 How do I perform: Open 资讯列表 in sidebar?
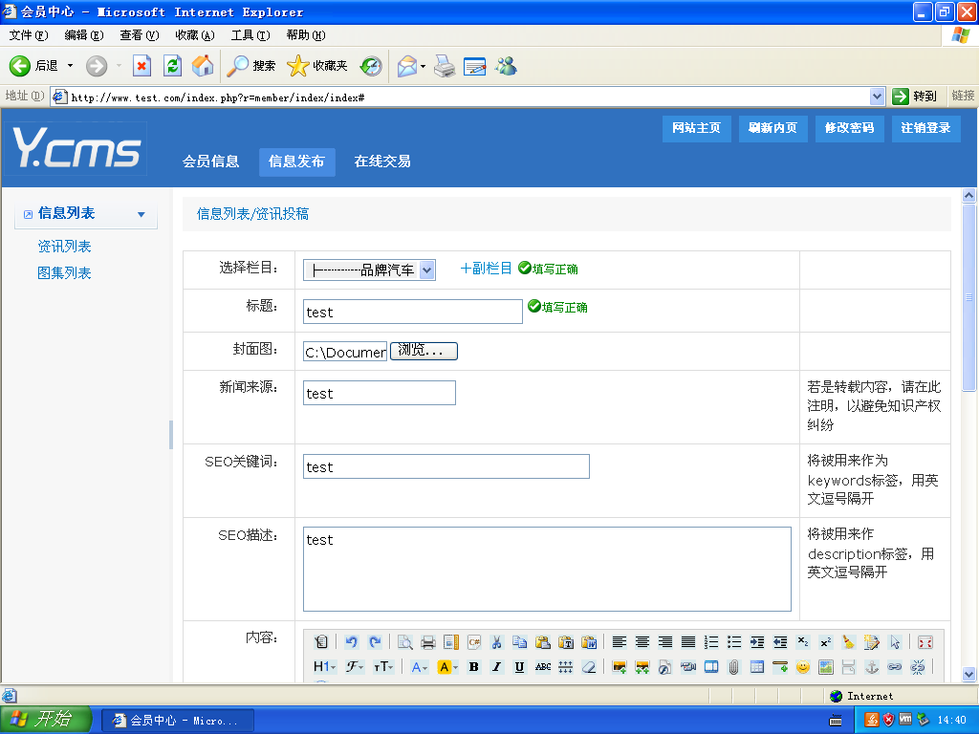[x=64, y=247]
